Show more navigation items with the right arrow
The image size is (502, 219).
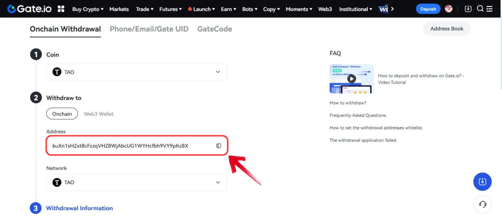(x=393, y=9)
